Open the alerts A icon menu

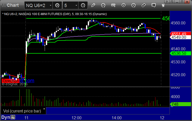coord(133,5)
